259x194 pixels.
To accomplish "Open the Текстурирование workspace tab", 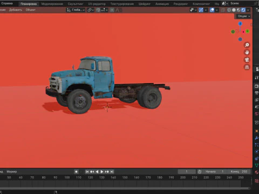I will coord(122,4).
